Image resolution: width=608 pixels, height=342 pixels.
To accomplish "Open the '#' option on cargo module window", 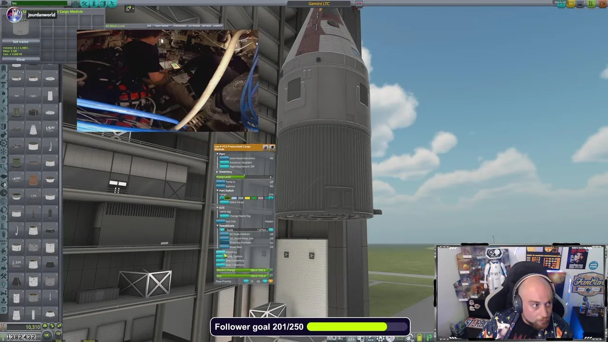I will tap(266, 147).
